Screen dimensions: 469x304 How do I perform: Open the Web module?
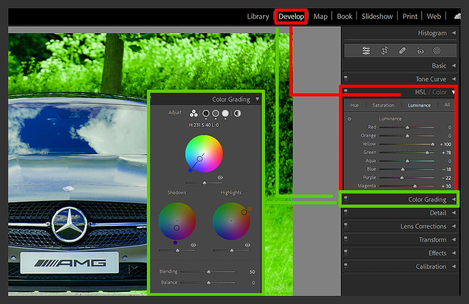tap(434, 16)
